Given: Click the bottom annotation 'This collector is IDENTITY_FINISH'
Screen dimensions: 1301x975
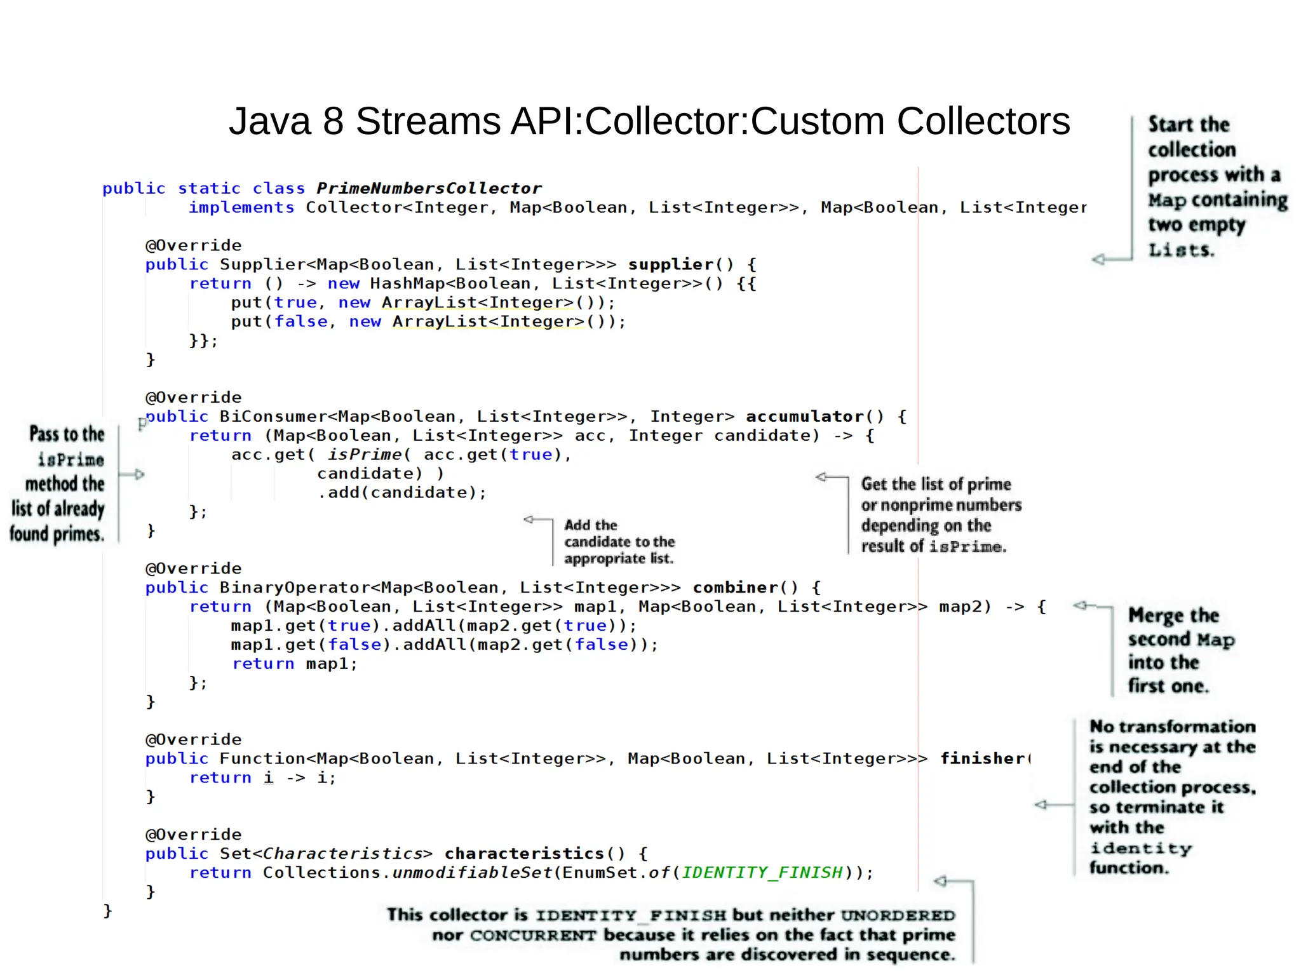Looking at the screenshot, I should pyautogui.click(x=671, y=934).
